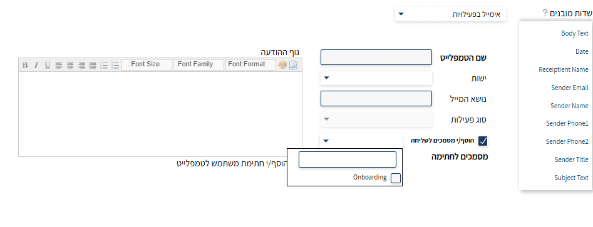This screenshot has height=227, width=593.
Task: Choose Receiptient Name in fields list
Action: tap(564, 69)
